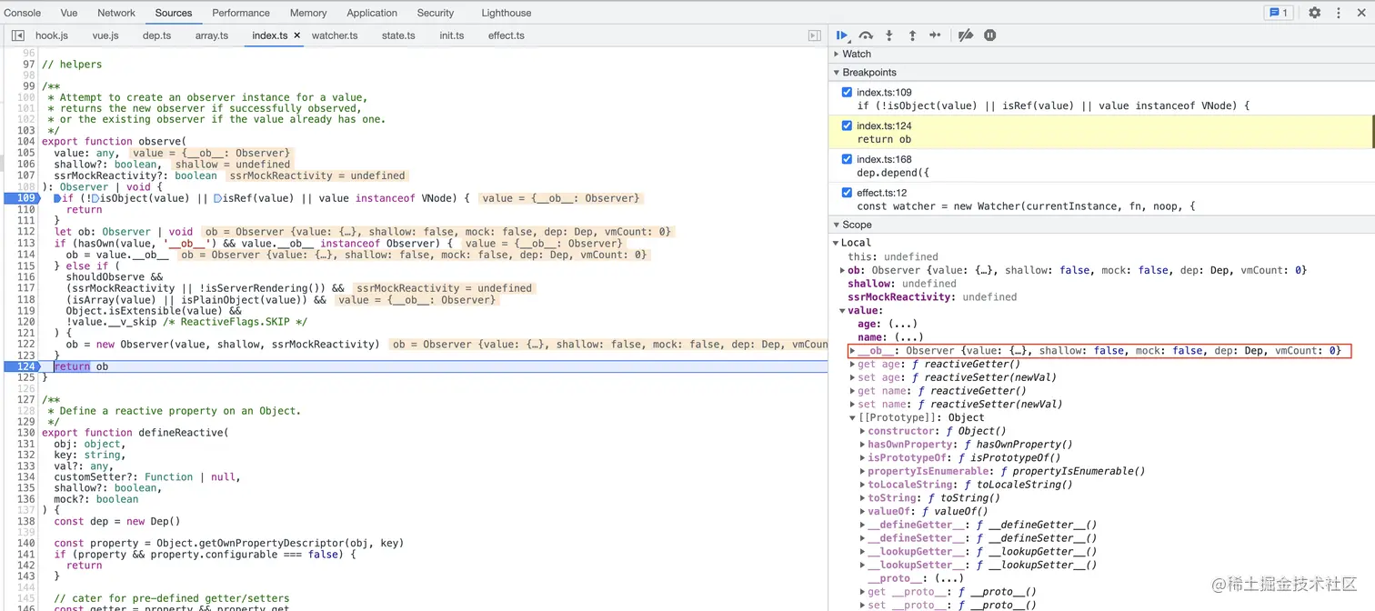Expand the __ob__ Observer property
Screen dimensions: 1375x611
[852, 351]
